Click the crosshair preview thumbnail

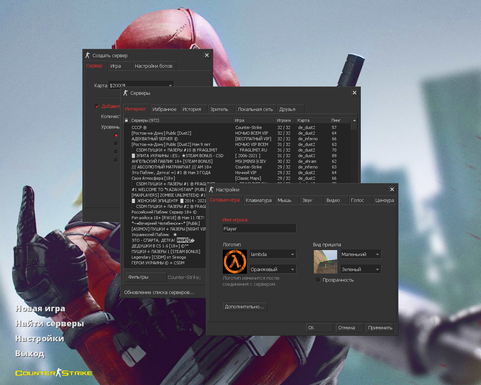point(325,262)
